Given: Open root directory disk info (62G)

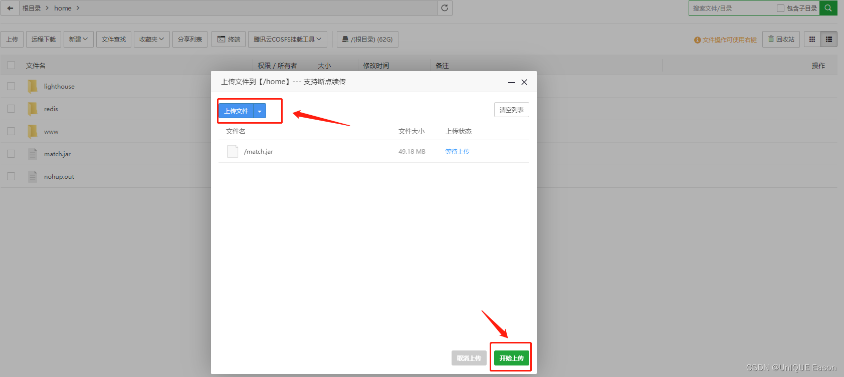Looking at the screenshot, I should [x=367, y=39].
